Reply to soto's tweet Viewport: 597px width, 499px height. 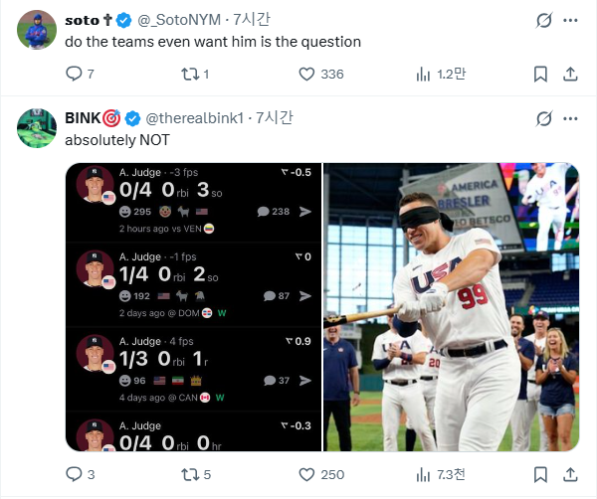coord(74,74)
